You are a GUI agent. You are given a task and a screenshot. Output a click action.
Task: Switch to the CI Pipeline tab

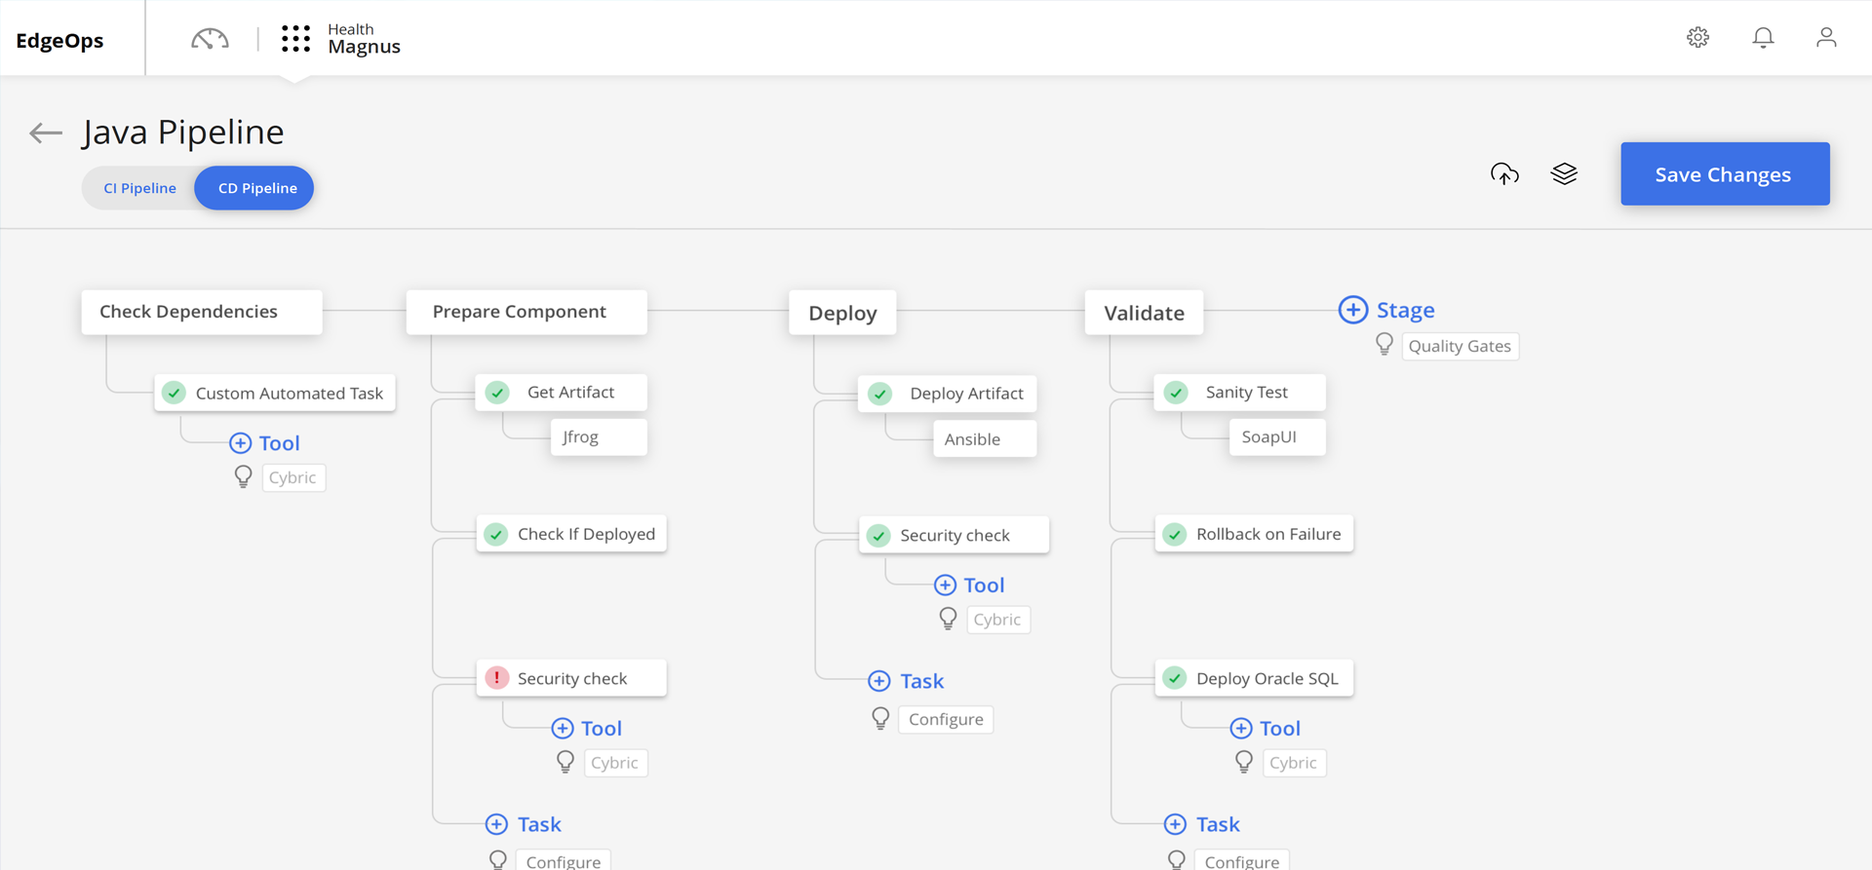click(x=139, y=188)
